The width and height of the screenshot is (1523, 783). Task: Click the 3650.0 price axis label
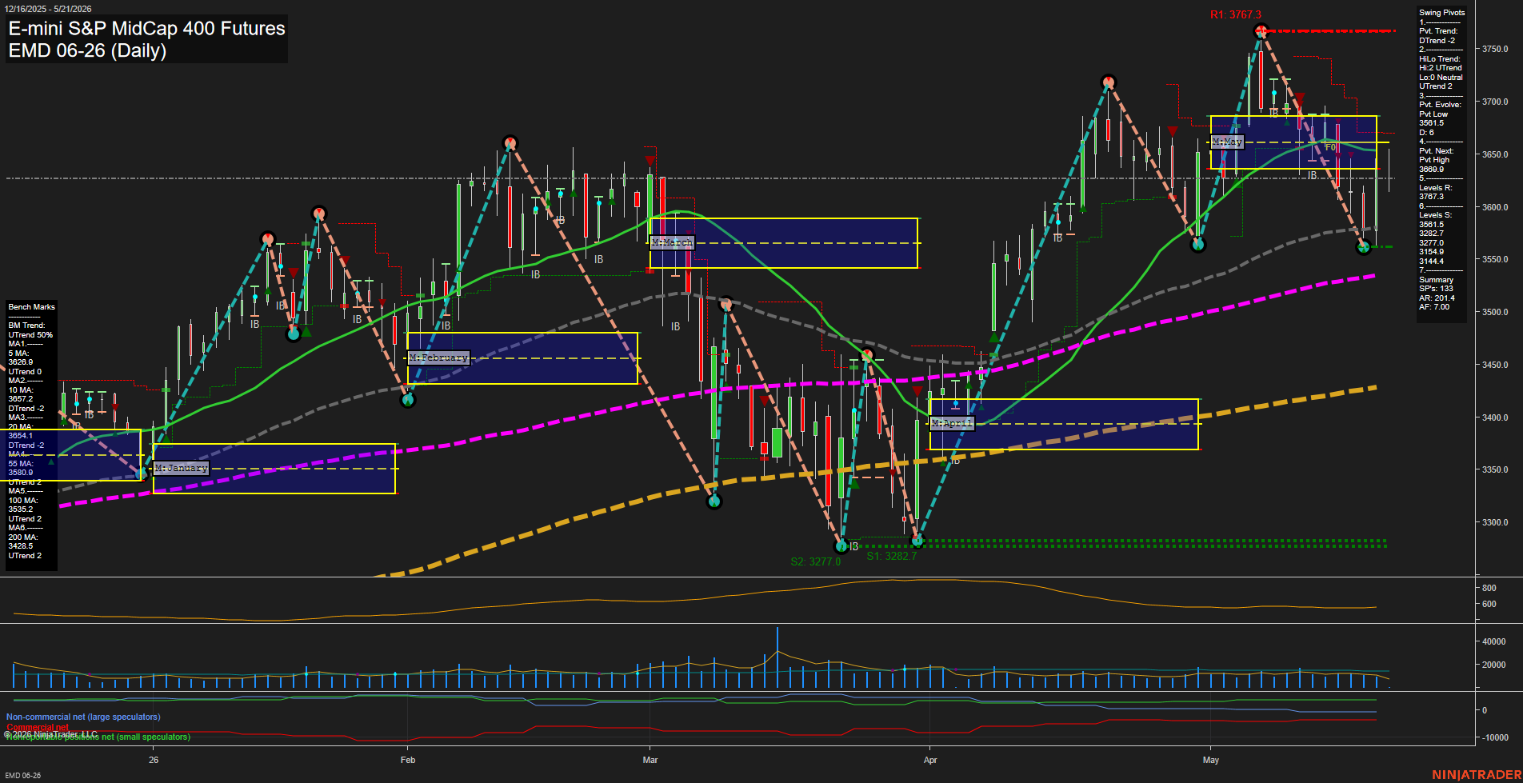pyautogui.click(x=1495, y=154)
